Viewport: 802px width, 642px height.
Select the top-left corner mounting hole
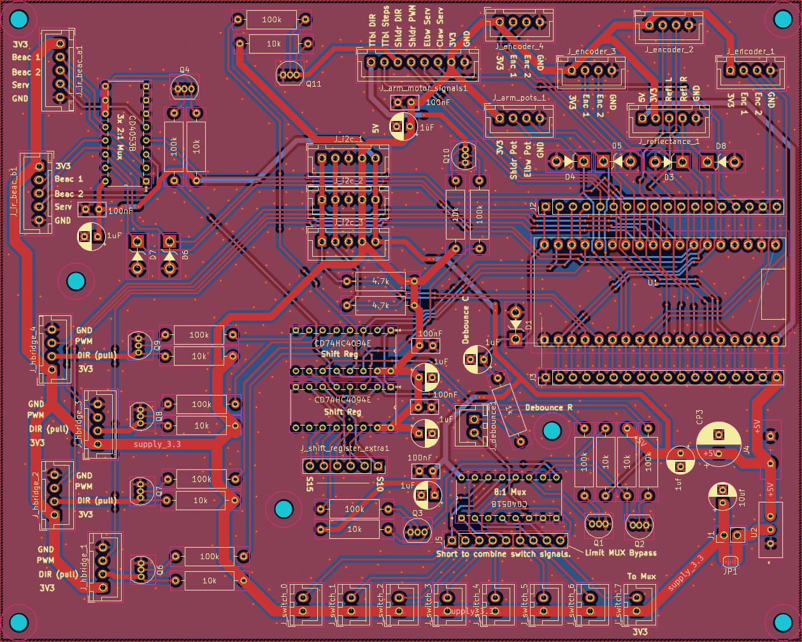pyautogui.click(x=20, y=20)
